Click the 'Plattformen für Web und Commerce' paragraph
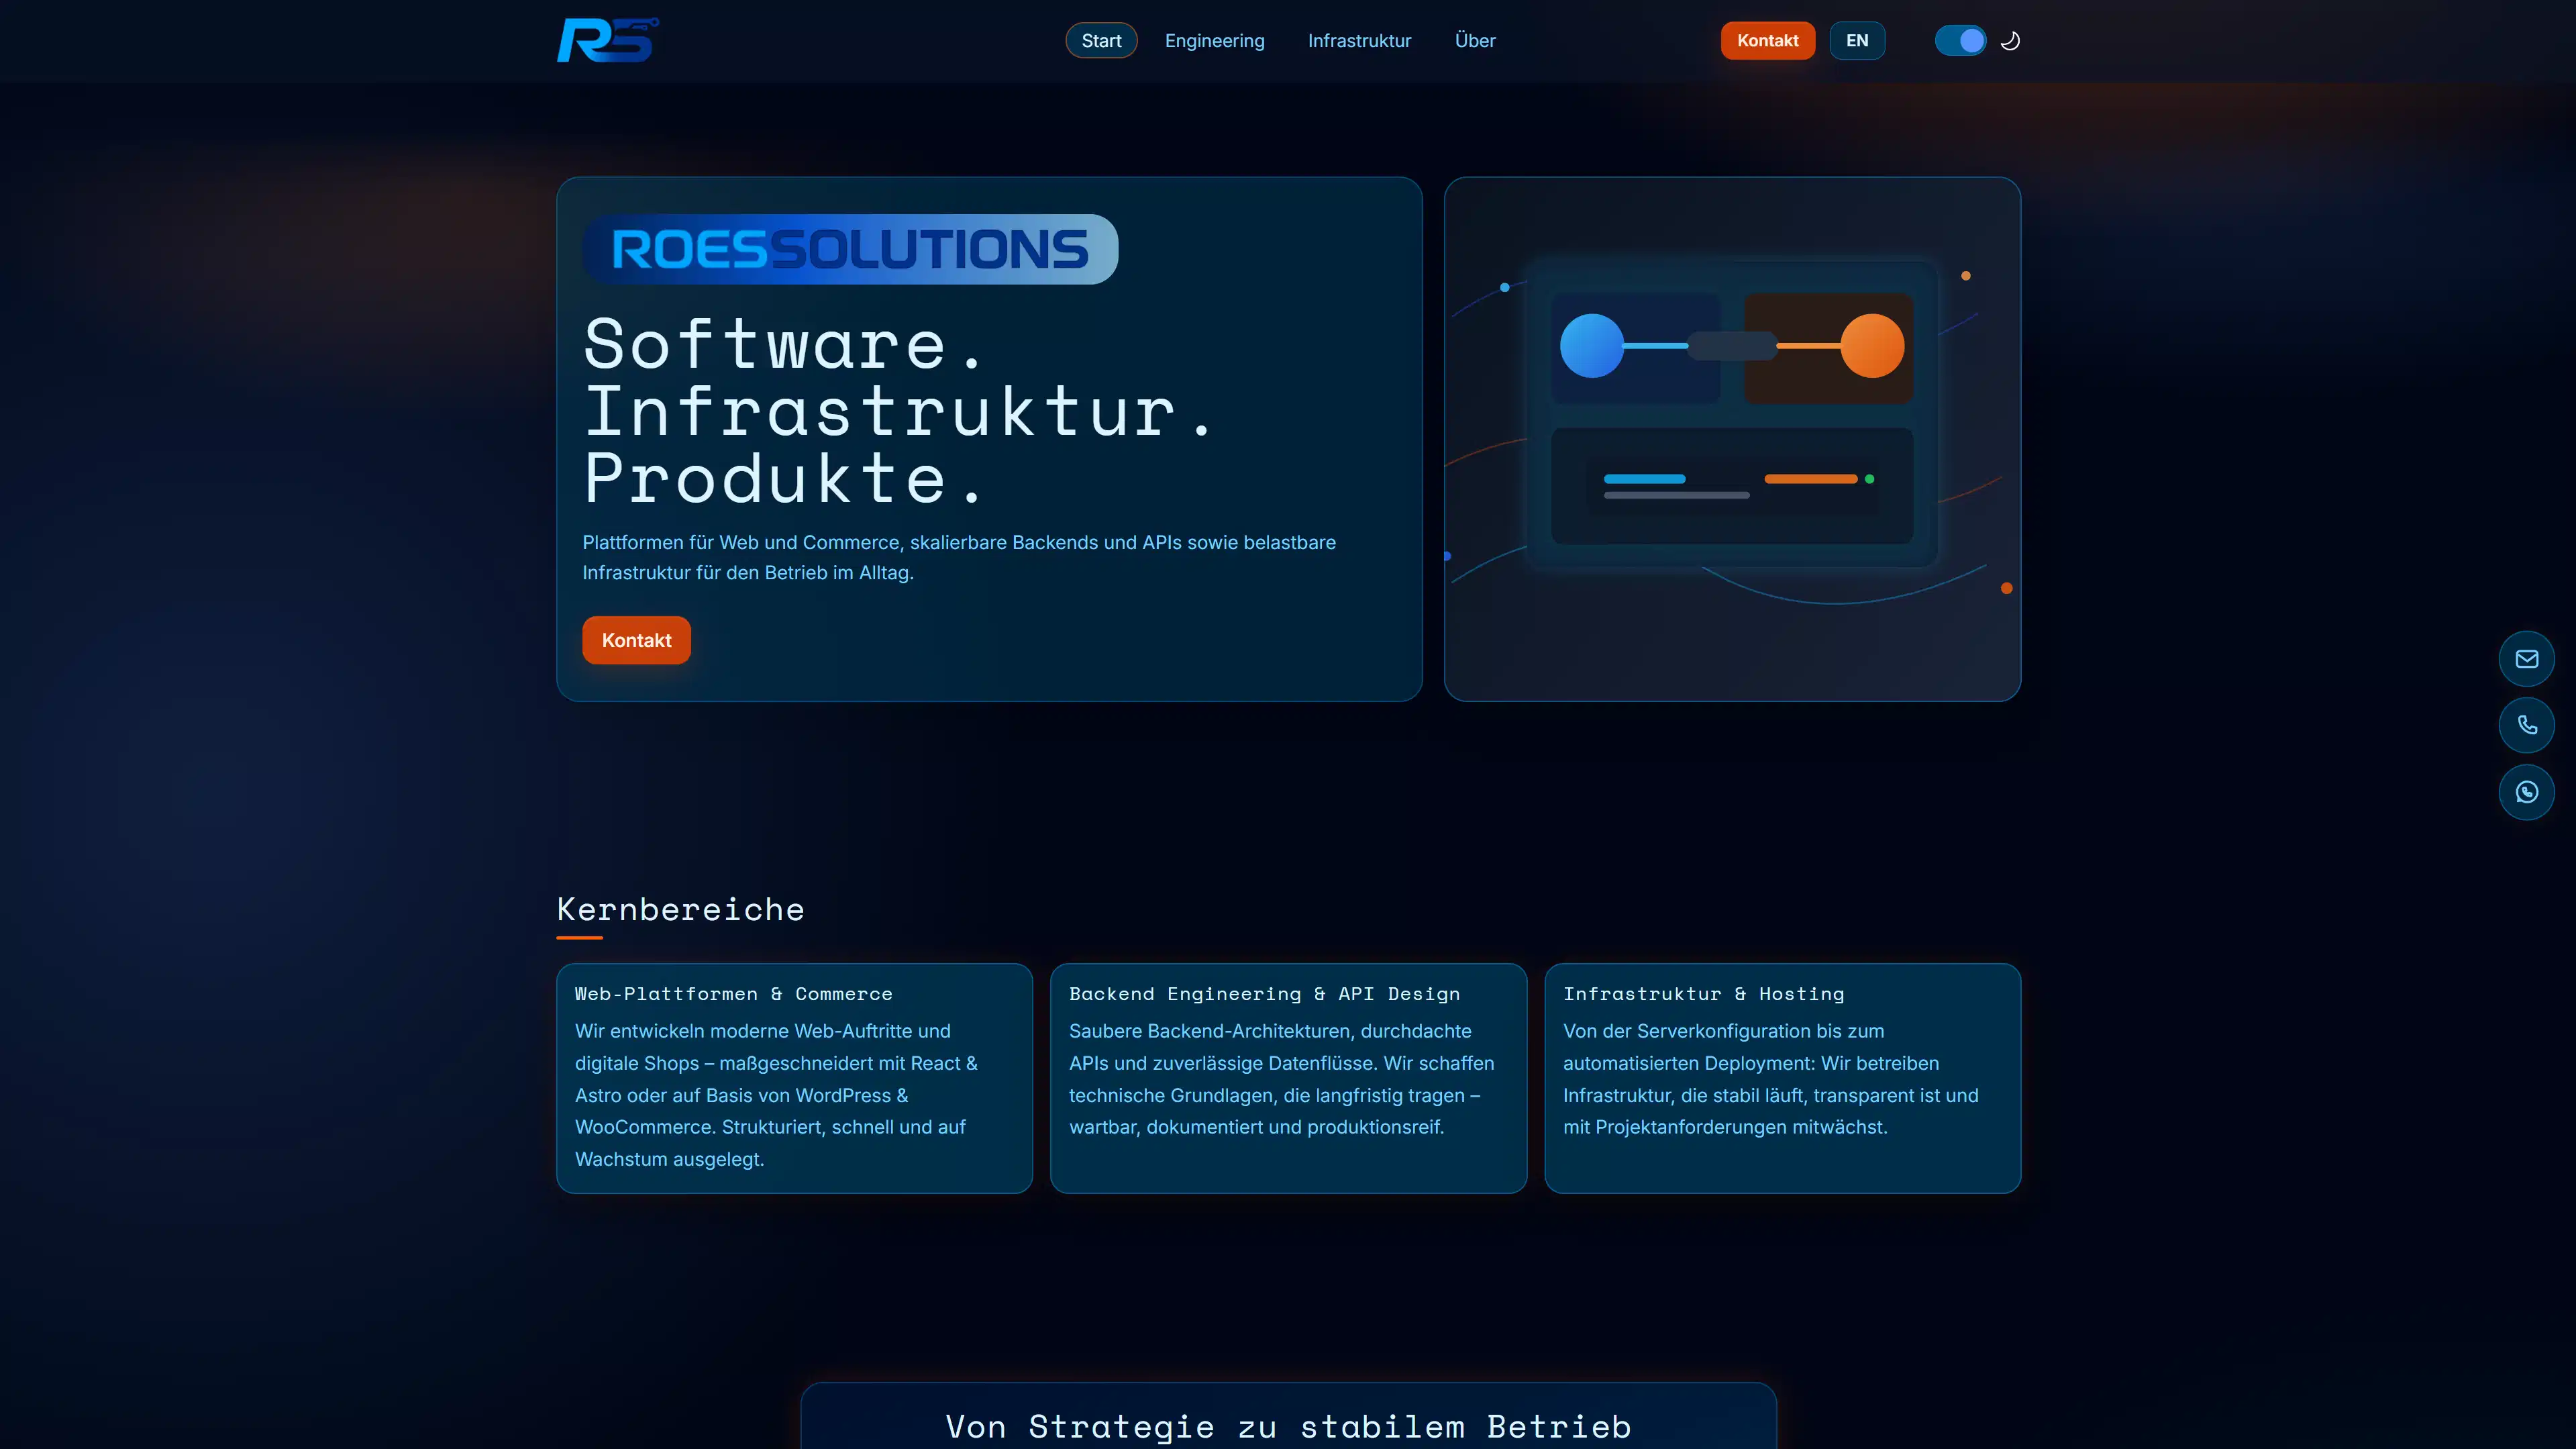This screenshot has width=2576, height=1449. [x=959, y=557]
